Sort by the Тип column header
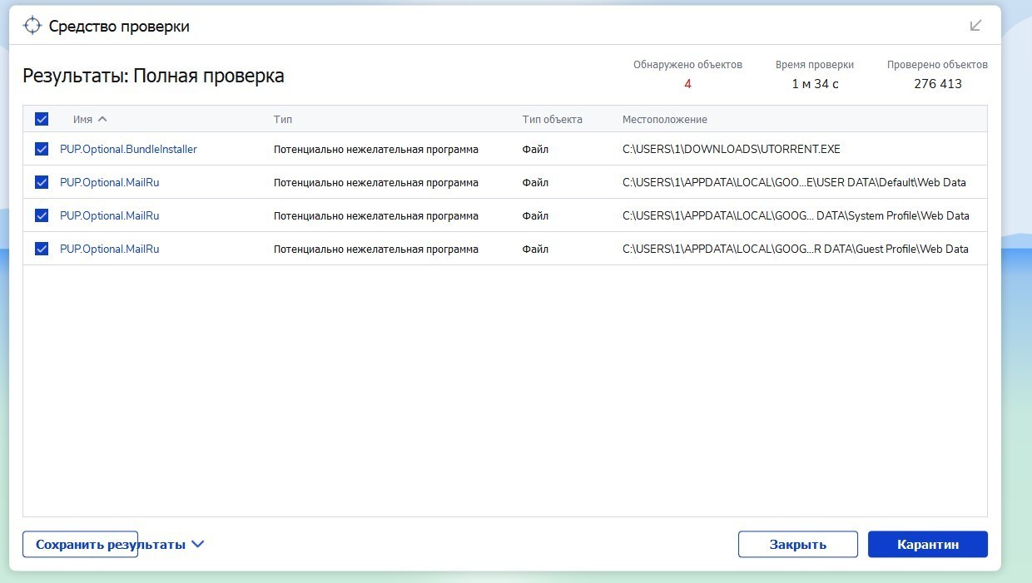Screen dimensions: 1032x583 tap(283, 119)
